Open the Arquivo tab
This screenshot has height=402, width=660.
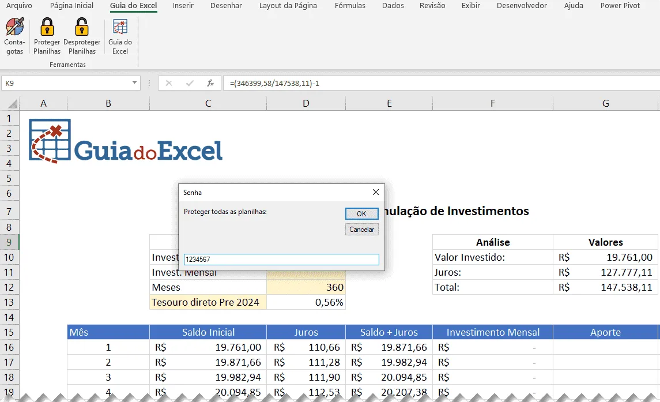(x=19, y=5)
